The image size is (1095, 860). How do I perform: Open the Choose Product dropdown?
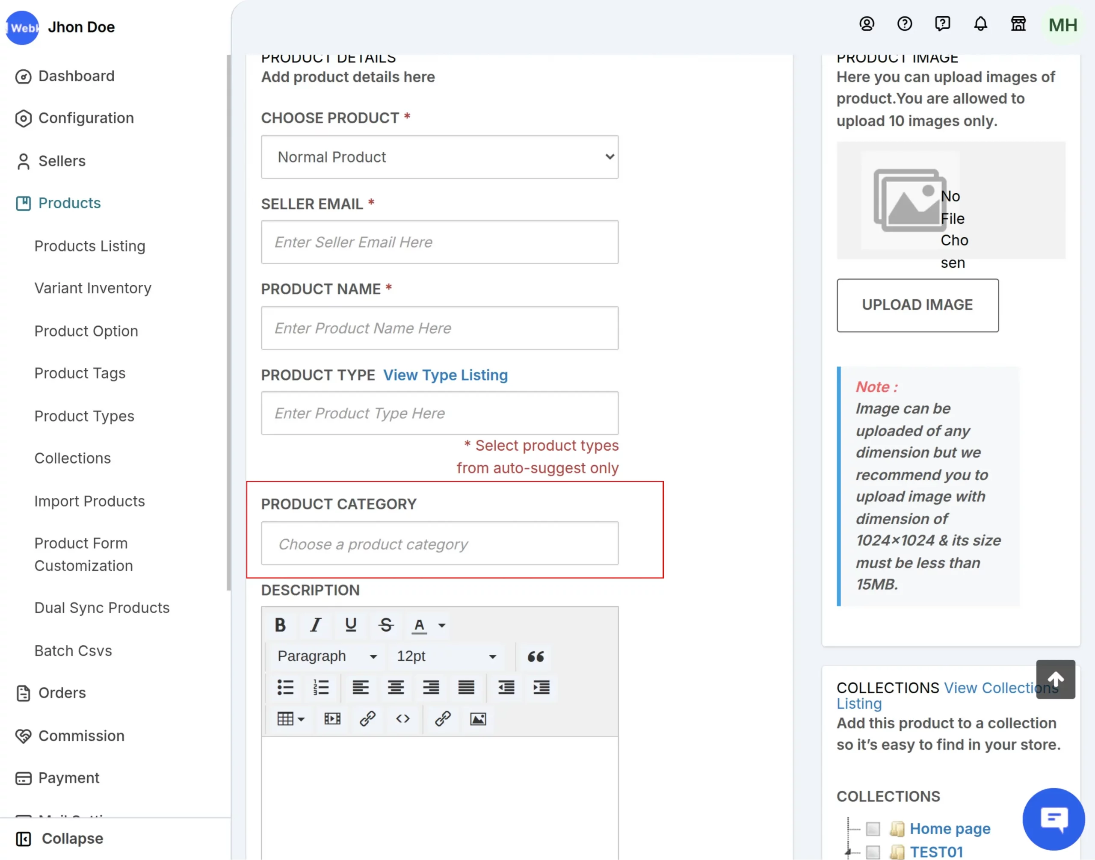[439, 157]
